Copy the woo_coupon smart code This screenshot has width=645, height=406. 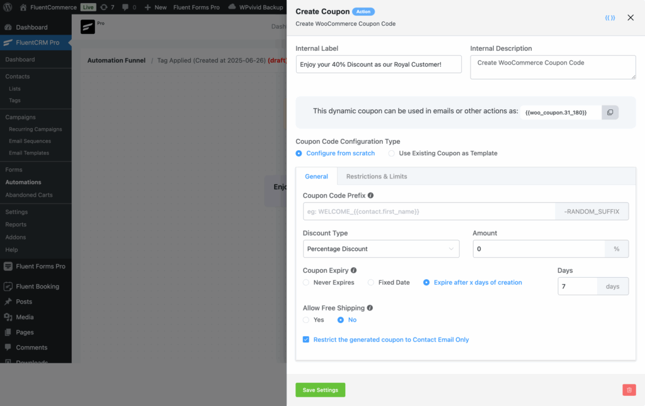610,112
